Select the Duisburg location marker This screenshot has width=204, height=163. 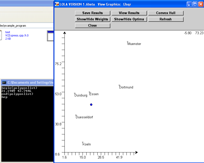[75, 93]
